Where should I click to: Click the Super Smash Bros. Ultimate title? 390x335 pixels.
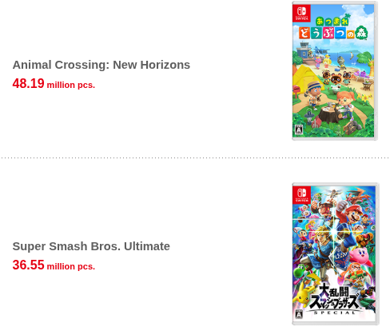(91, 246)
